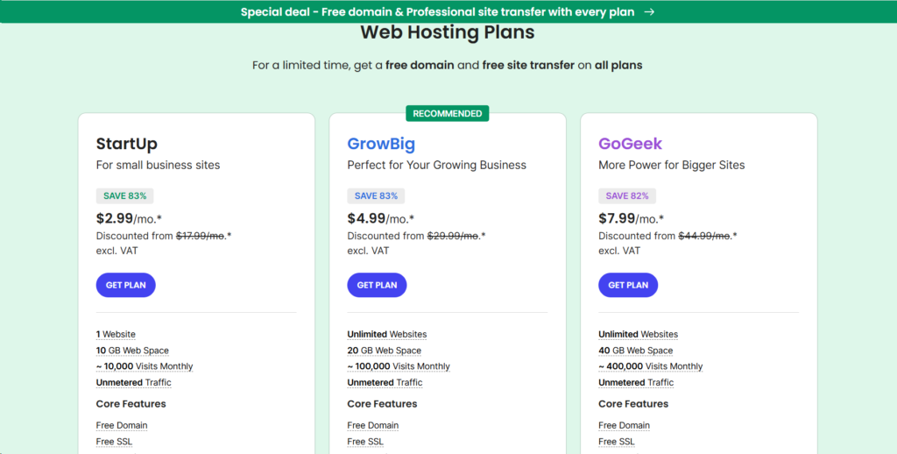Screen dimensions: 897x454
Task: Click the GrowBig plan heading
Action: 381,144
